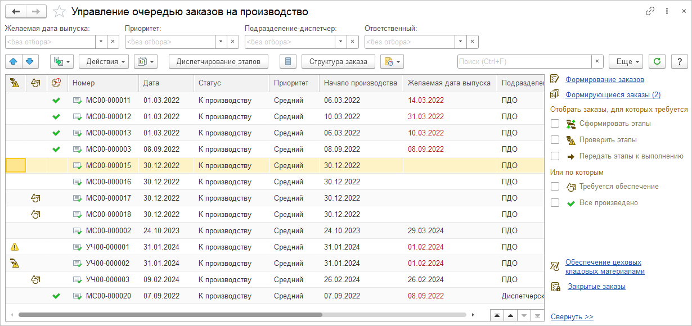Add current form to favorites star
The width and height of the screenshot is (692, 326).
tap(59, 12)
